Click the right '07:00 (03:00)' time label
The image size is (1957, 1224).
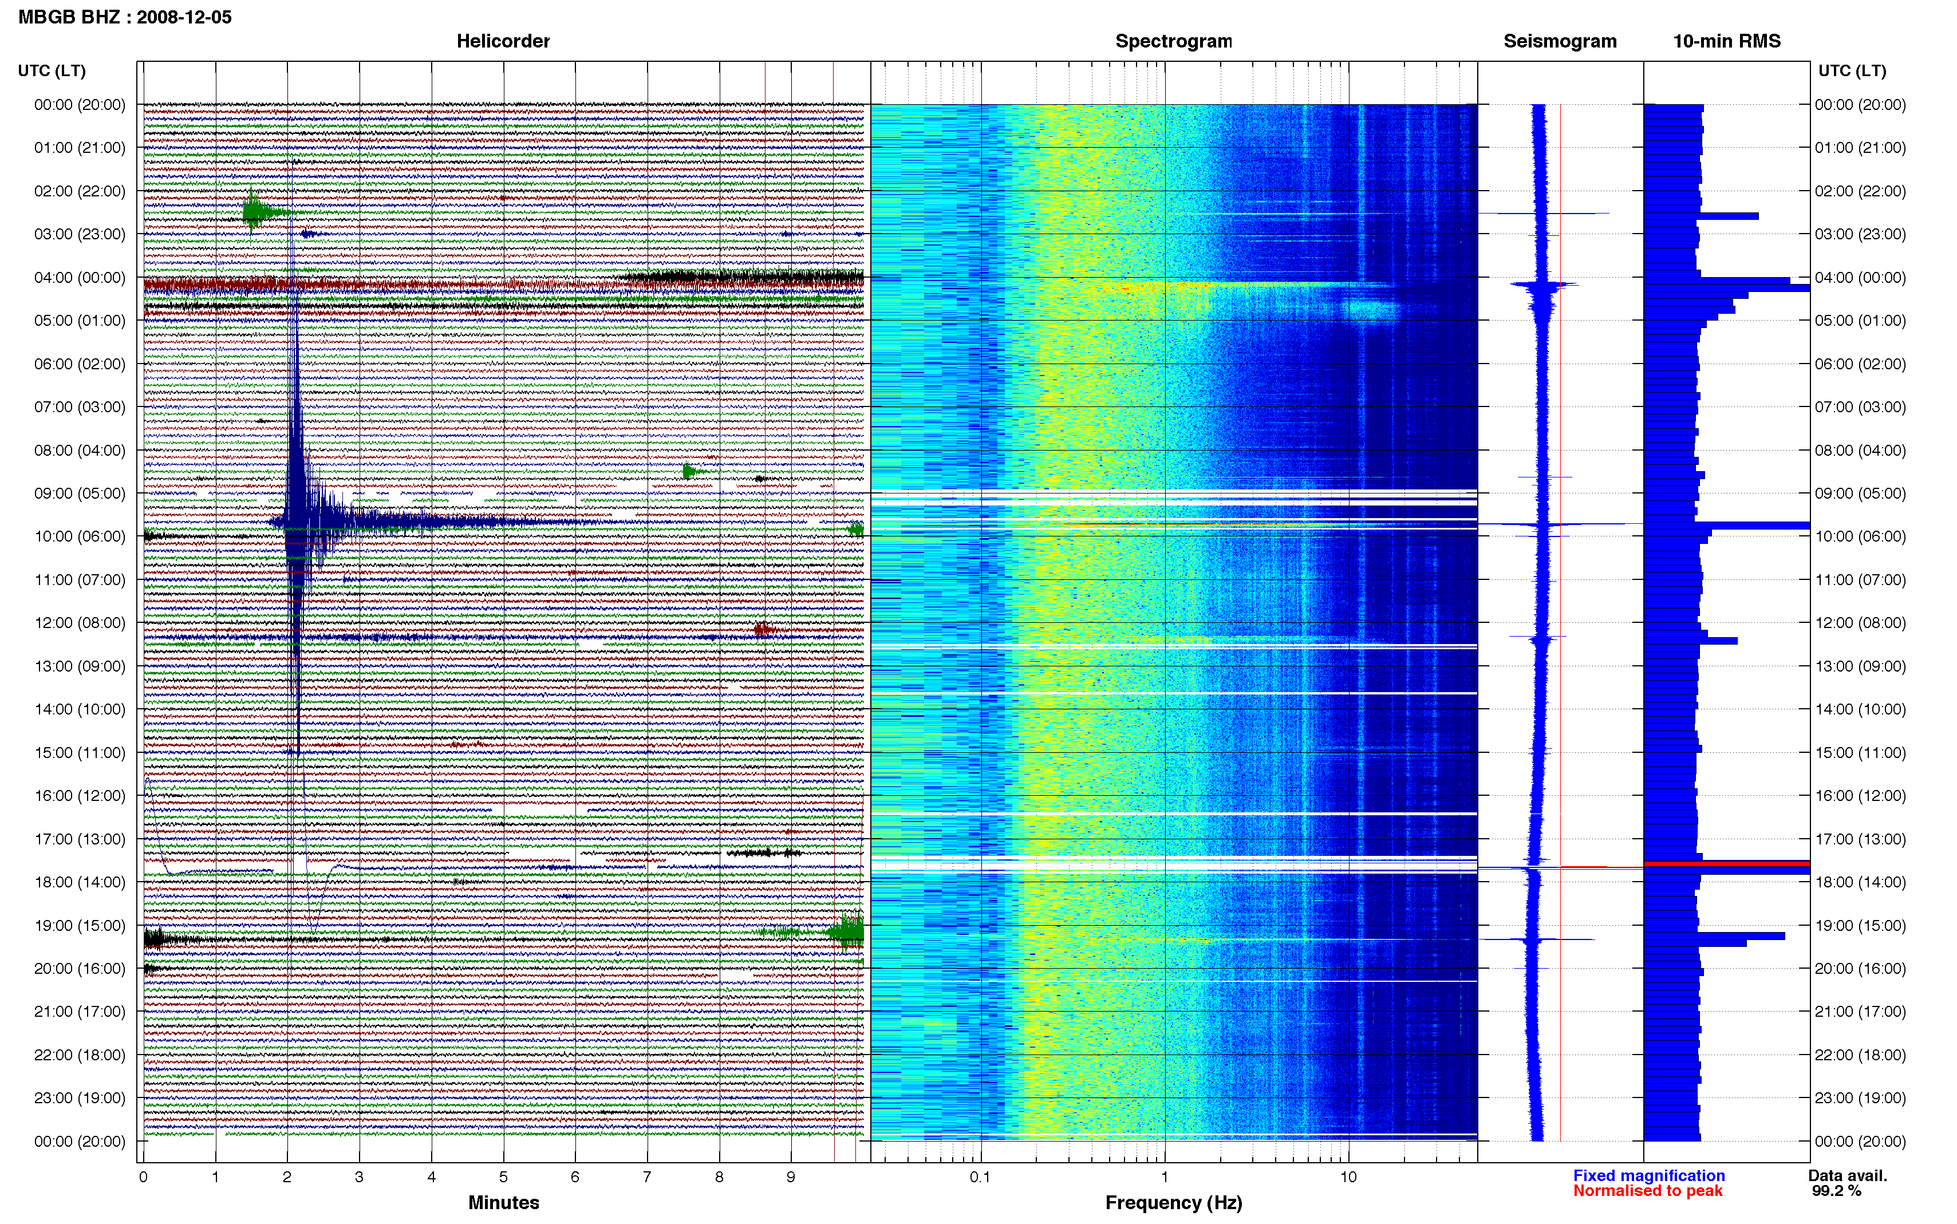(x=1860, y=407)
